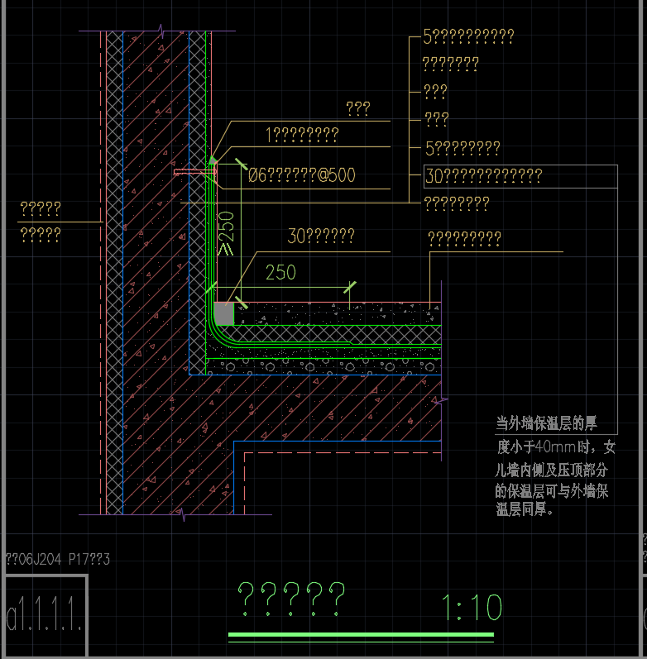Select the vertical ≥250 dimension text
The width and height of the screenshot is (647, 659).
click(x=226, y=233)
